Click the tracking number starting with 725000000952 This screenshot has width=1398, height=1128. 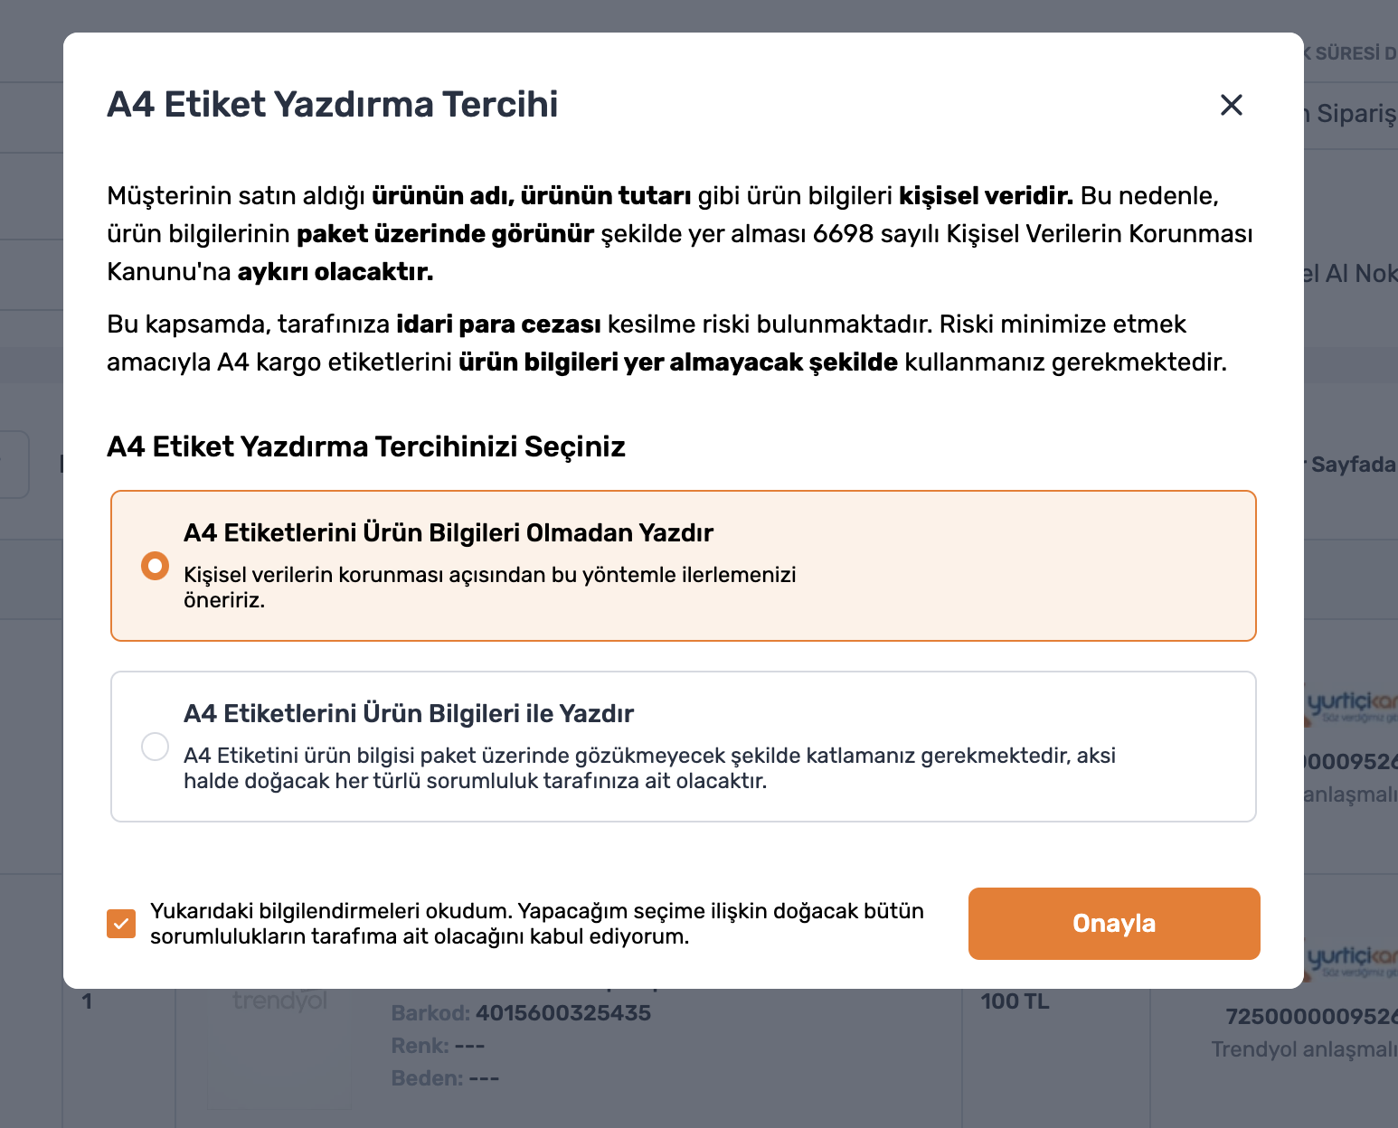pos(1311,1017)
